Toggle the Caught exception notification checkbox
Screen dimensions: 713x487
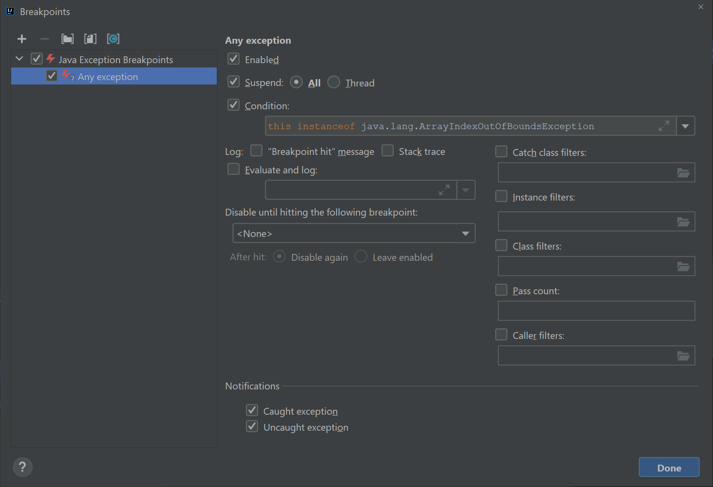pyautogui.click(x=252, y=411)
